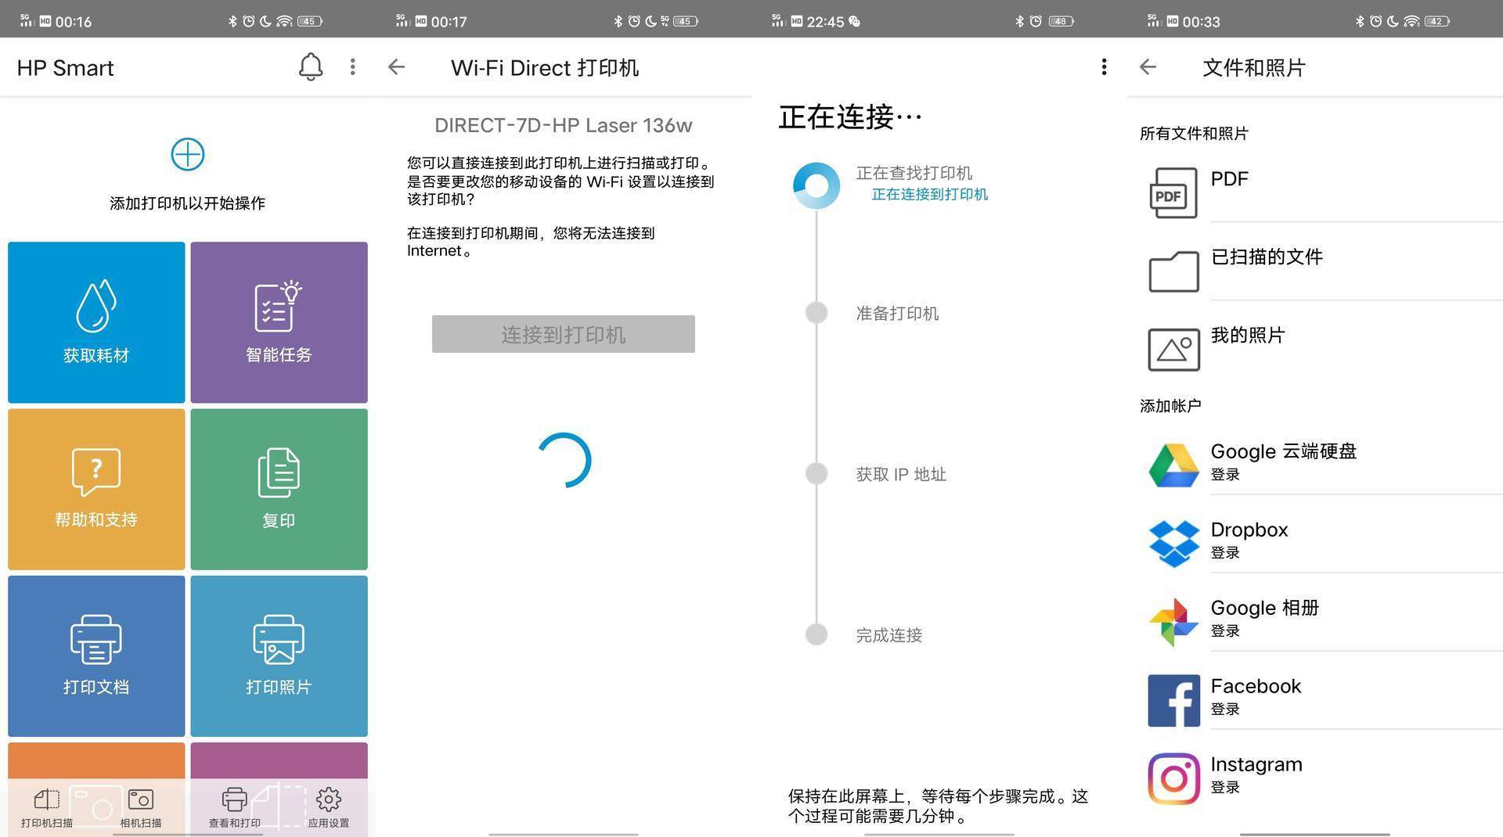The width and height of the screenshot is (1503, 837).
Task: Tap the add printer plus icon
Action: click(x=187, y=154)
